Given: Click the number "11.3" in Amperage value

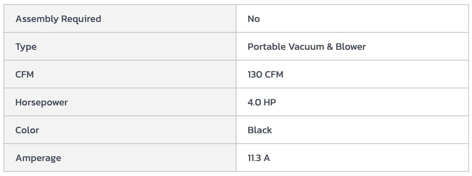Looking at the screenshot, I should [254, 158].
